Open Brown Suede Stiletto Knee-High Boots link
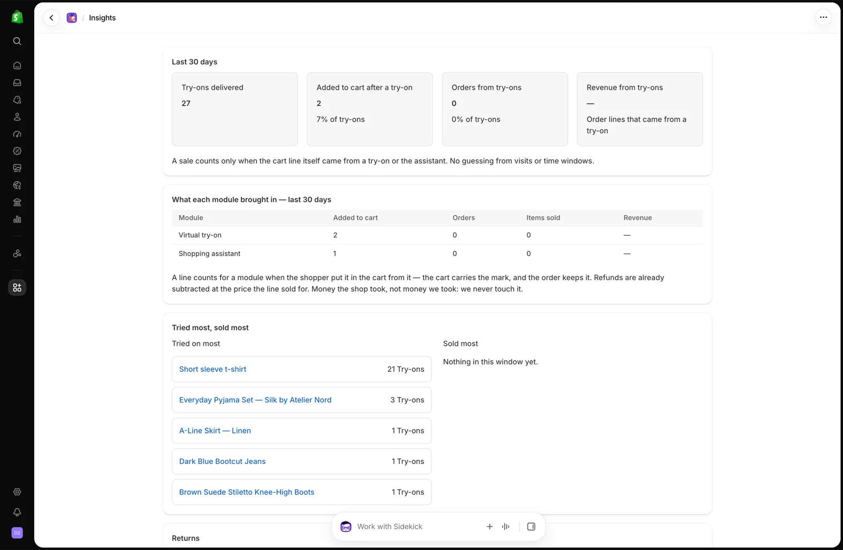Viewport: 843px width, 550px height. (x=247, y=492)
